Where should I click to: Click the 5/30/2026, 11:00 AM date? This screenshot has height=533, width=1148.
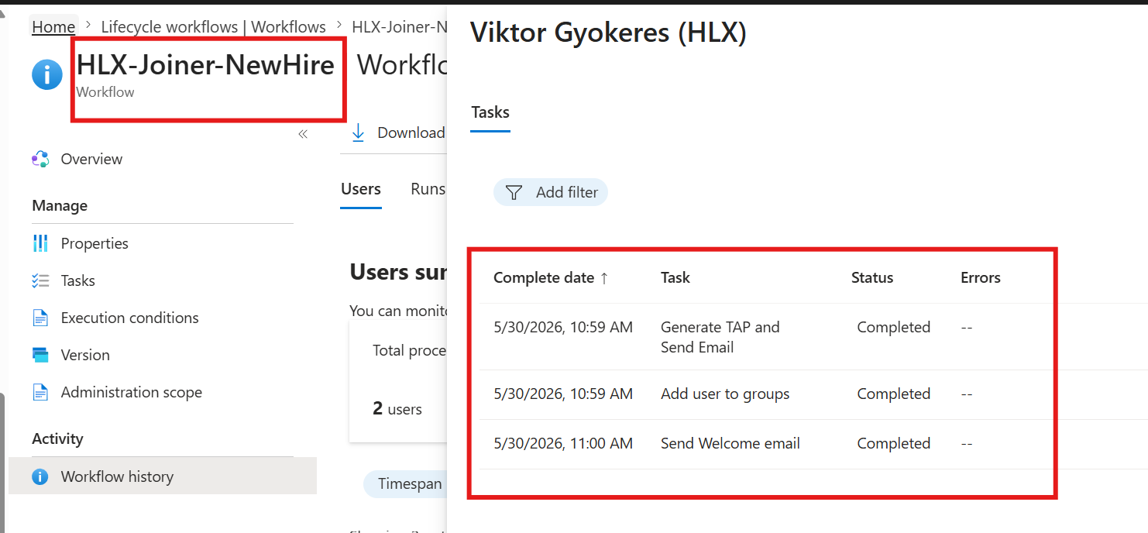click(563, 443)
